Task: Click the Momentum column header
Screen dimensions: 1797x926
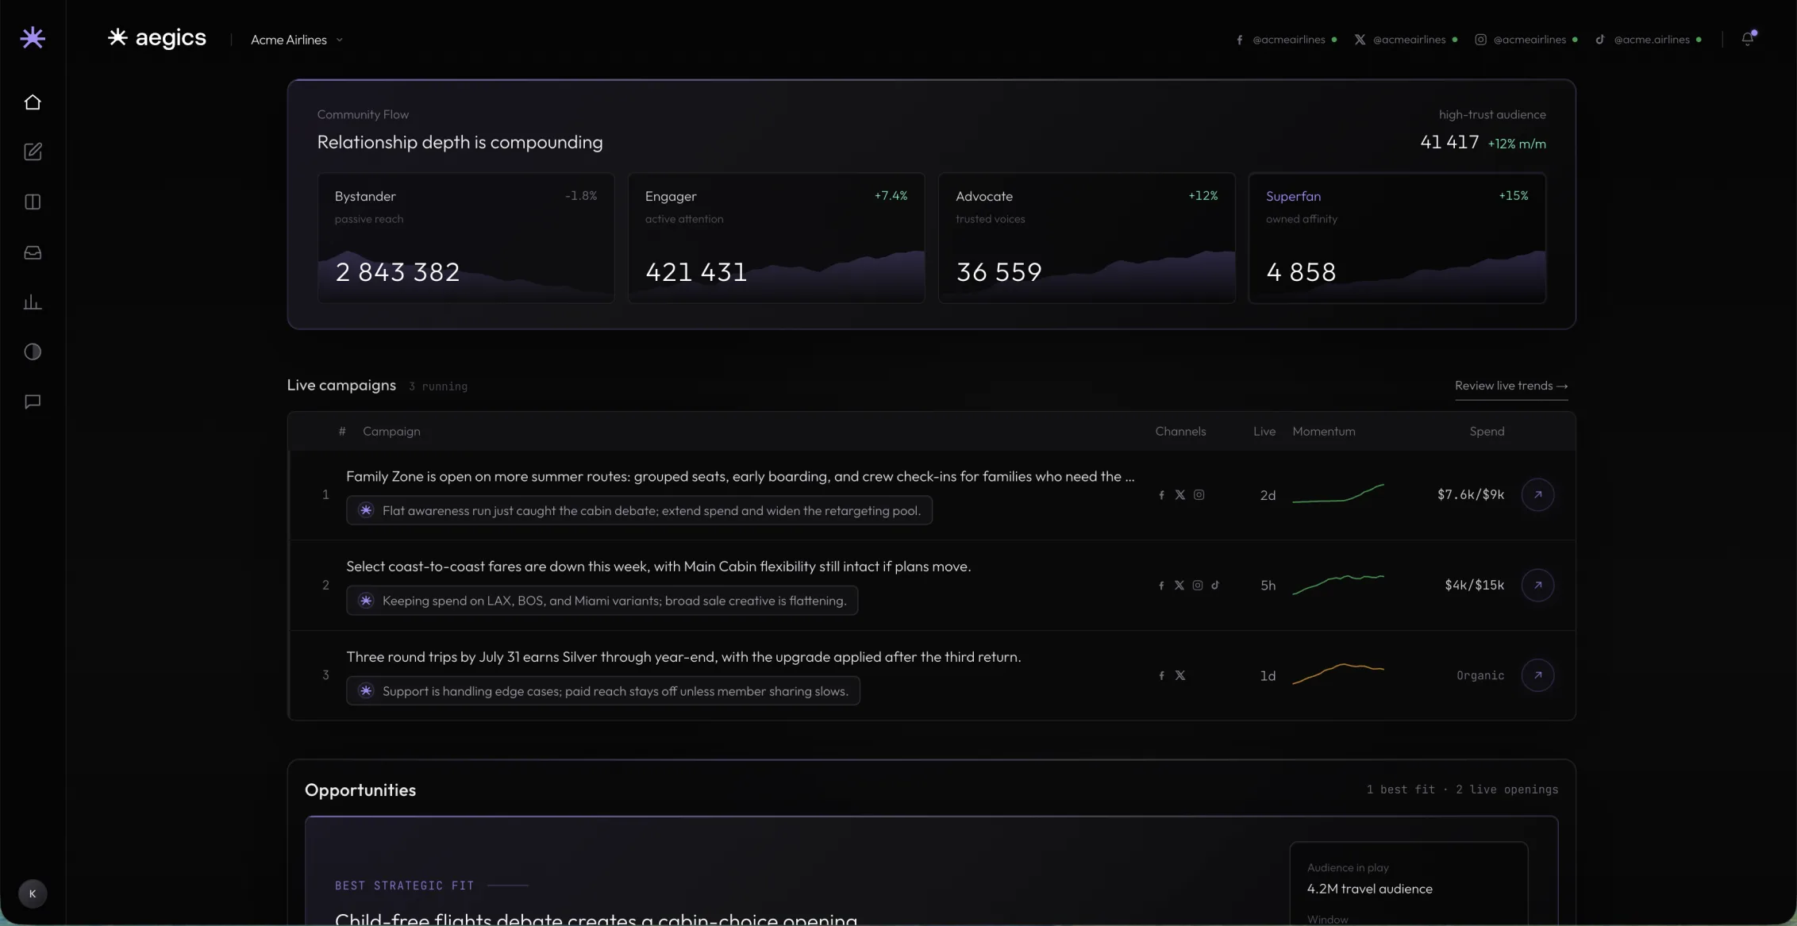Action: pos(1324,432)
